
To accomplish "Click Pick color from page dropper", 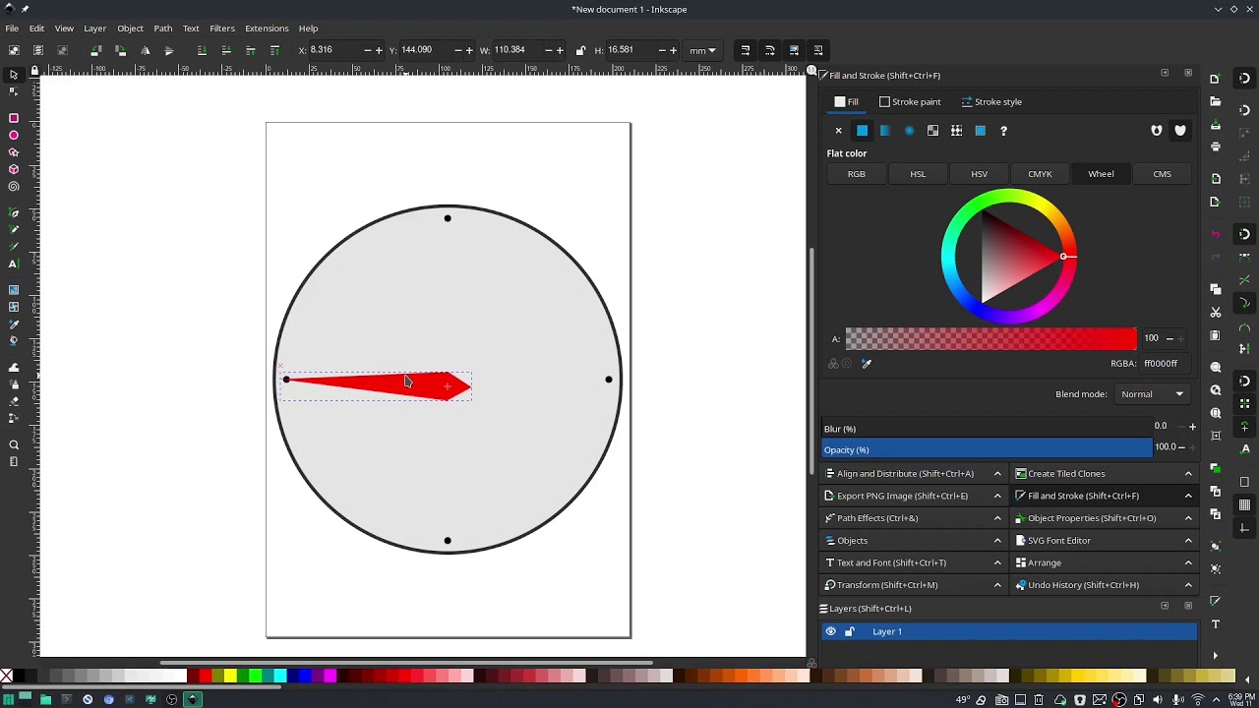I will 867,364.
